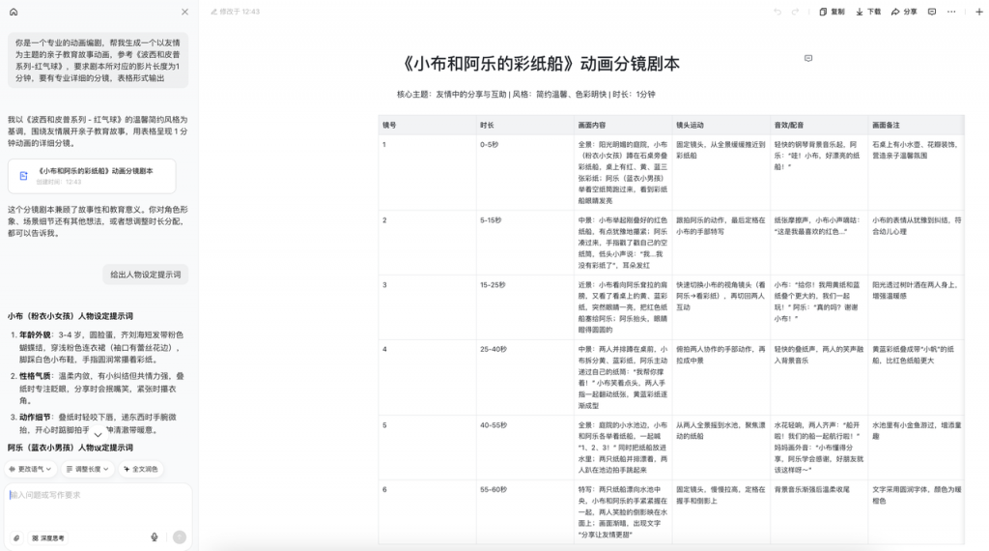Click the 给出人物设定提示词 message bubble
This screenshot has width=989, height=551.
point(146,275)
